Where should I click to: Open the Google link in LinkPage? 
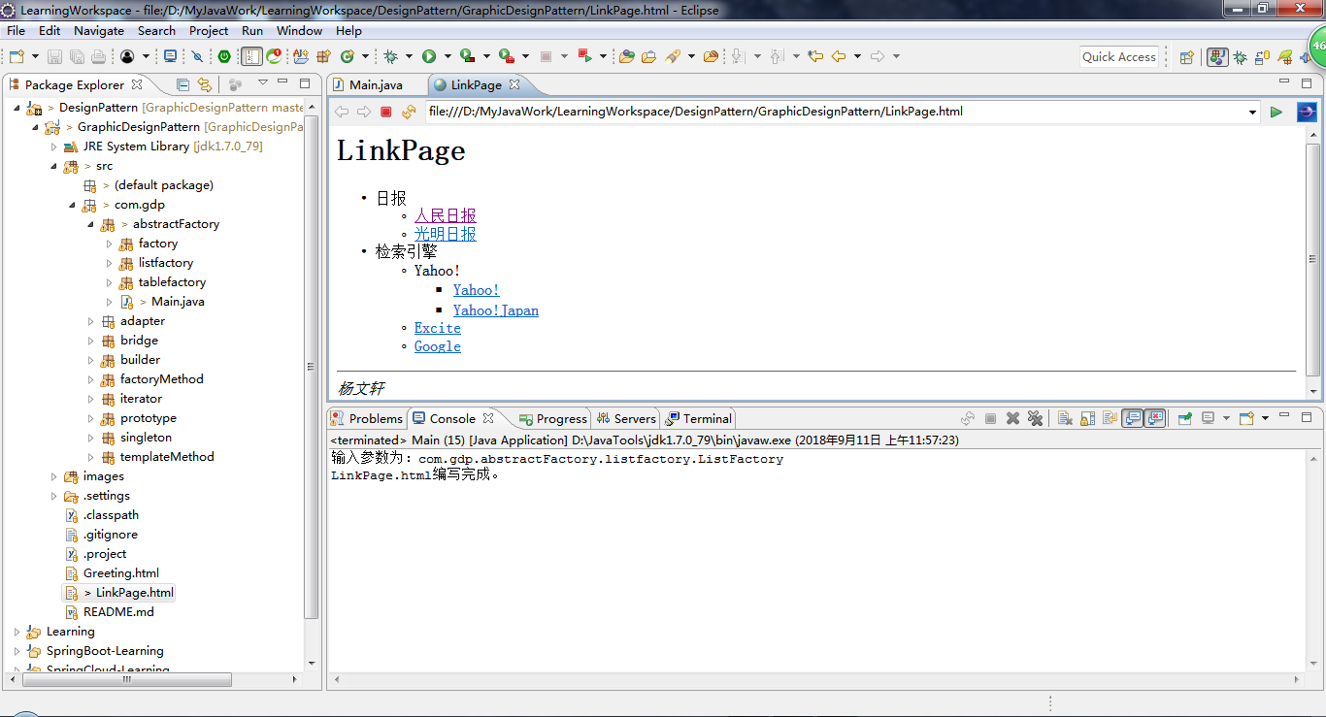(x=437, y=346)
